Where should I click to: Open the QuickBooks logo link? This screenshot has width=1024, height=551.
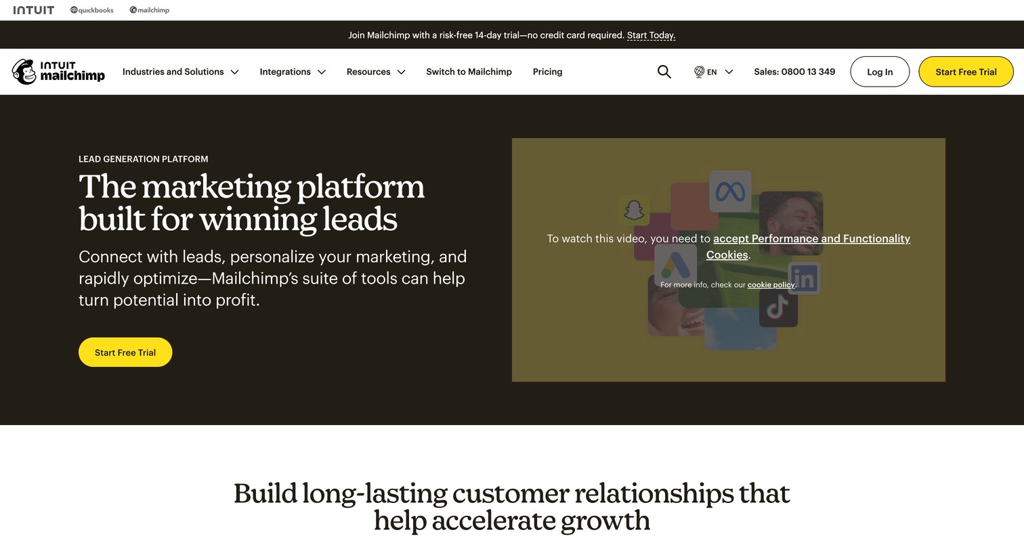(x=92, y=10)
